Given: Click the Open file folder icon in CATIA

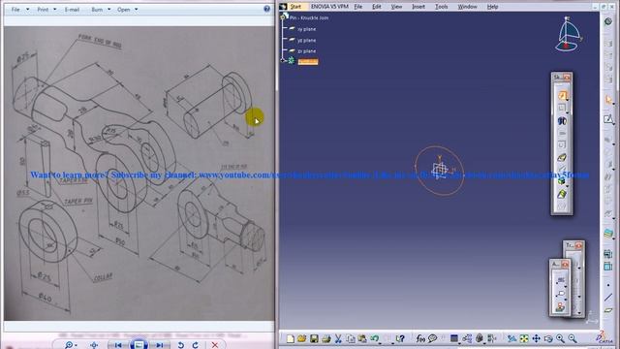Looking at the screenshot, I should coord(302,338).
